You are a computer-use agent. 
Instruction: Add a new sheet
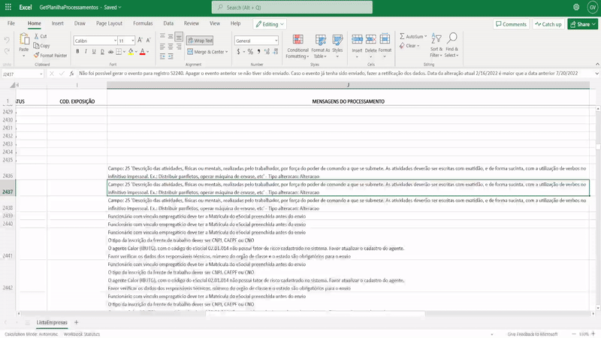click(77, 323)
